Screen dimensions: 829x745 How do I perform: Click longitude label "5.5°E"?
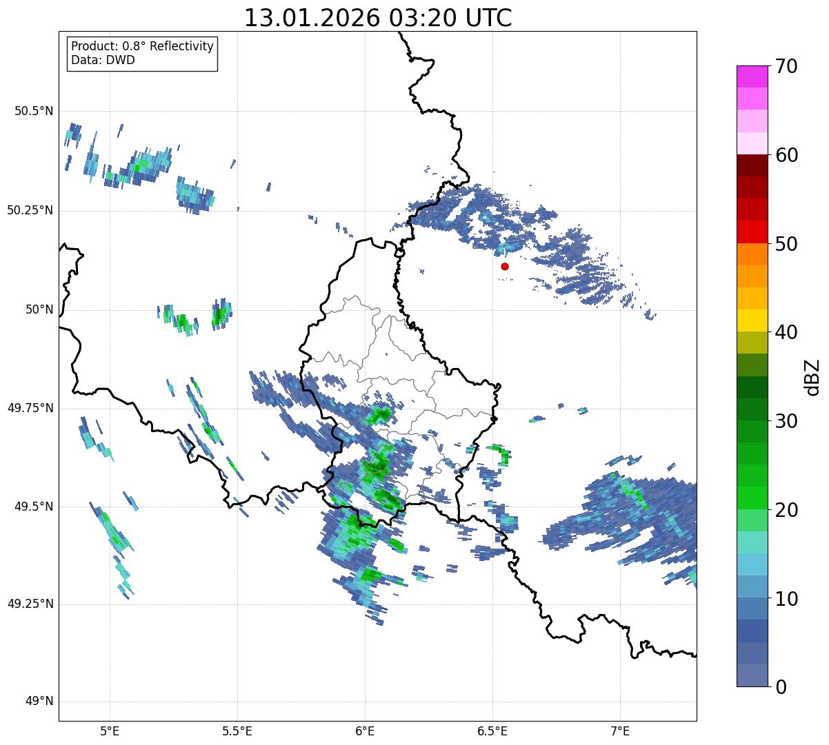[237, 731]
